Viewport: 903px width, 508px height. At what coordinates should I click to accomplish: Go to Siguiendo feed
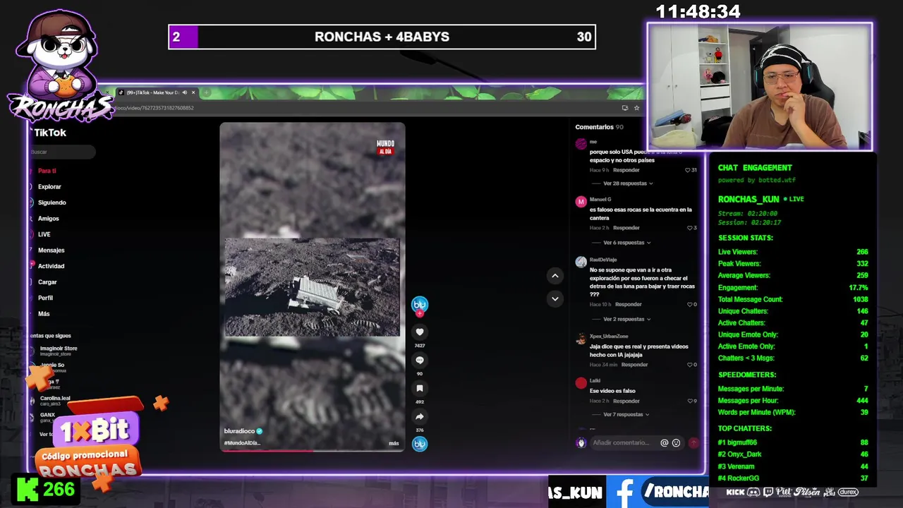point(51,202)
